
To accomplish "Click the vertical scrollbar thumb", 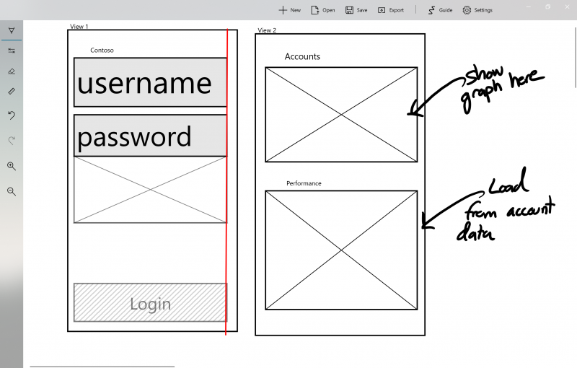I will (x=576, y=58).
